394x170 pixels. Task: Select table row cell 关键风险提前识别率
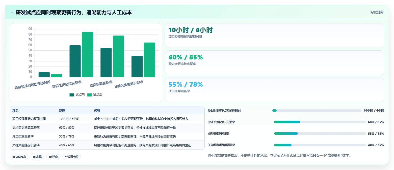tap(26, 145)
